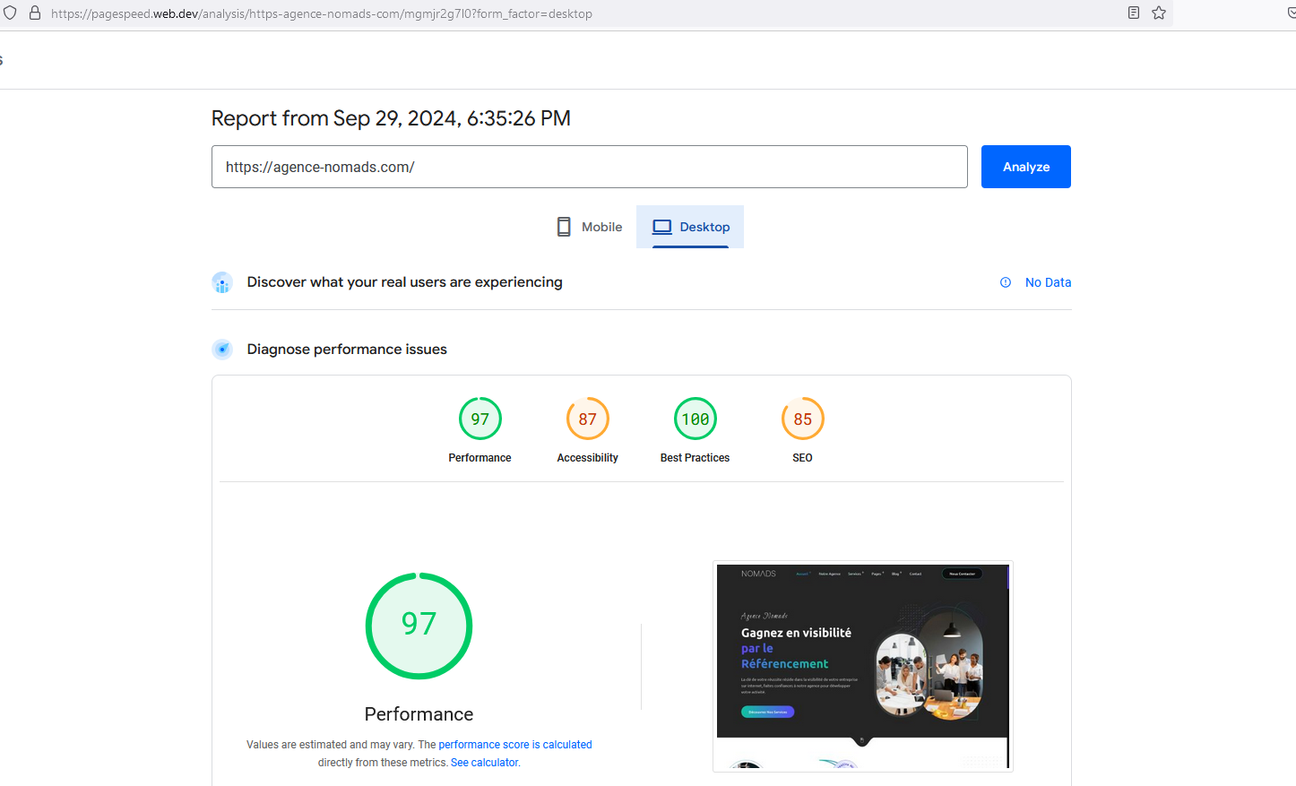Click the Accessibility category label

coord(588,458)
